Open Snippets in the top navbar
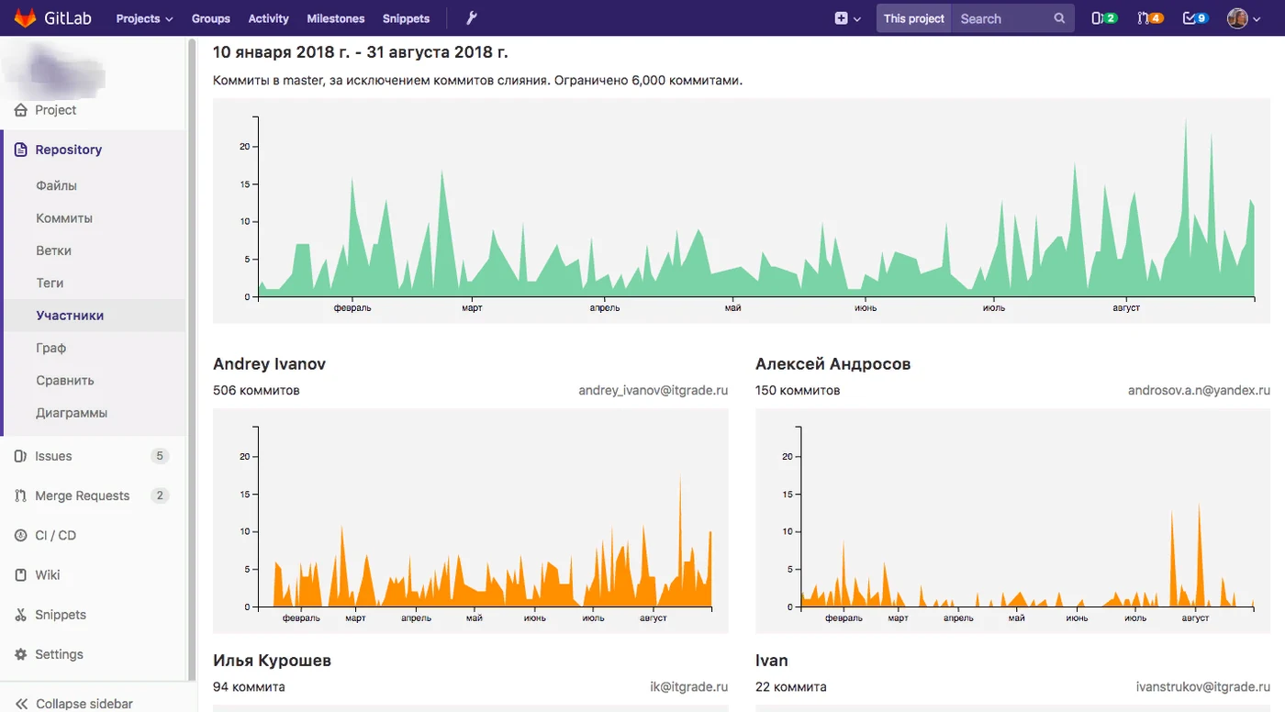The image size is (1285, 712). click(406, 18)
